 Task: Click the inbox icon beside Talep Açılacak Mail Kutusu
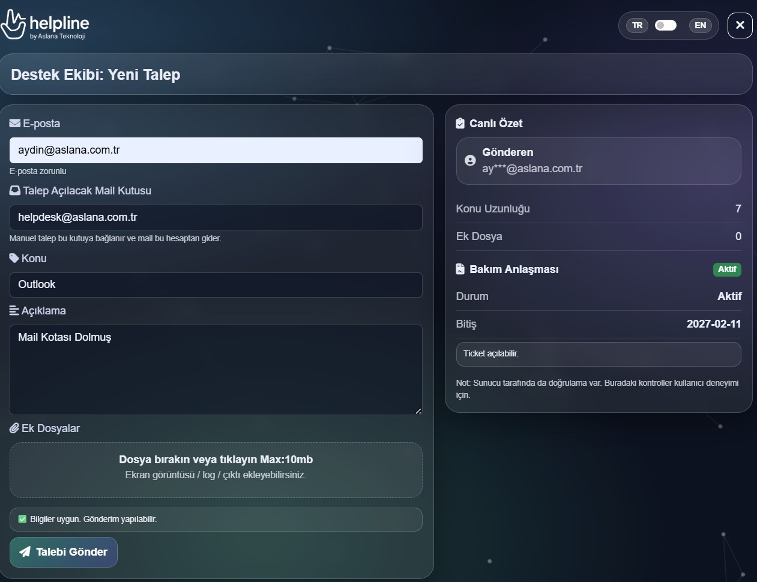[15, 190]
